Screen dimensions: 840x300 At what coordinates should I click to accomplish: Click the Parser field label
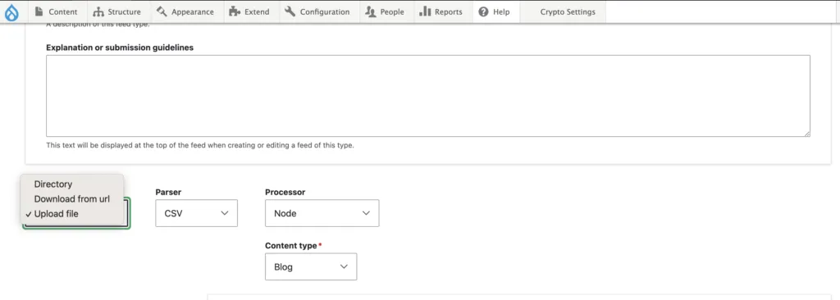click(168, 192)
